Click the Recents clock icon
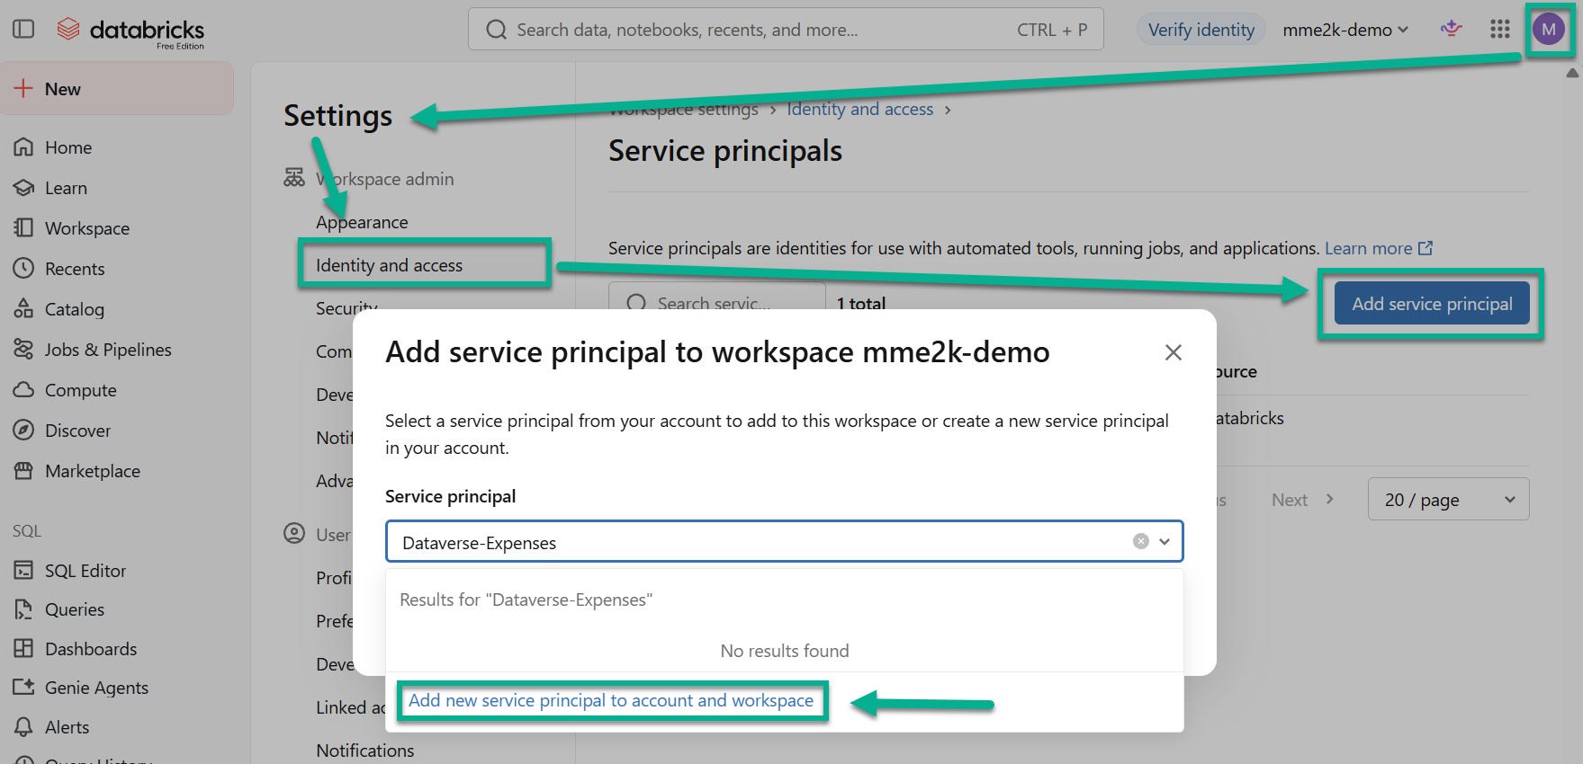This screenshot has height=764, width=1583. [x=23, y=269]
